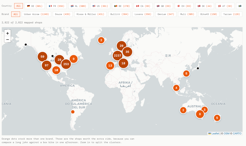Filter by Bullitt brand
Image resolution: width=246 pixels, height=146 pixels.
click(x=119, y=14)
